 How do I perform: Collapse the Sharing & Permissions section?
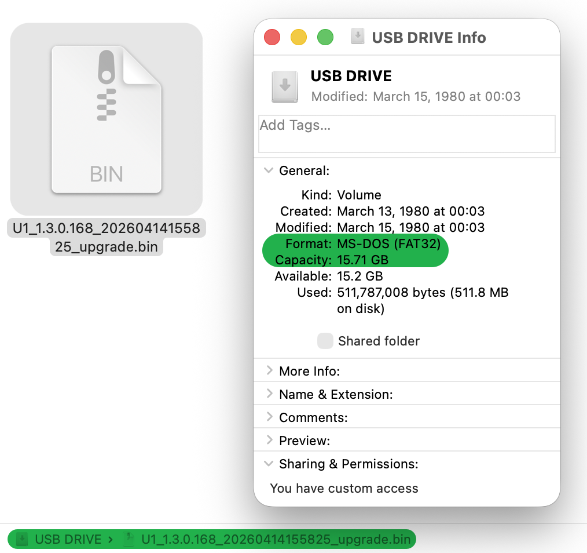click(269, 464)
